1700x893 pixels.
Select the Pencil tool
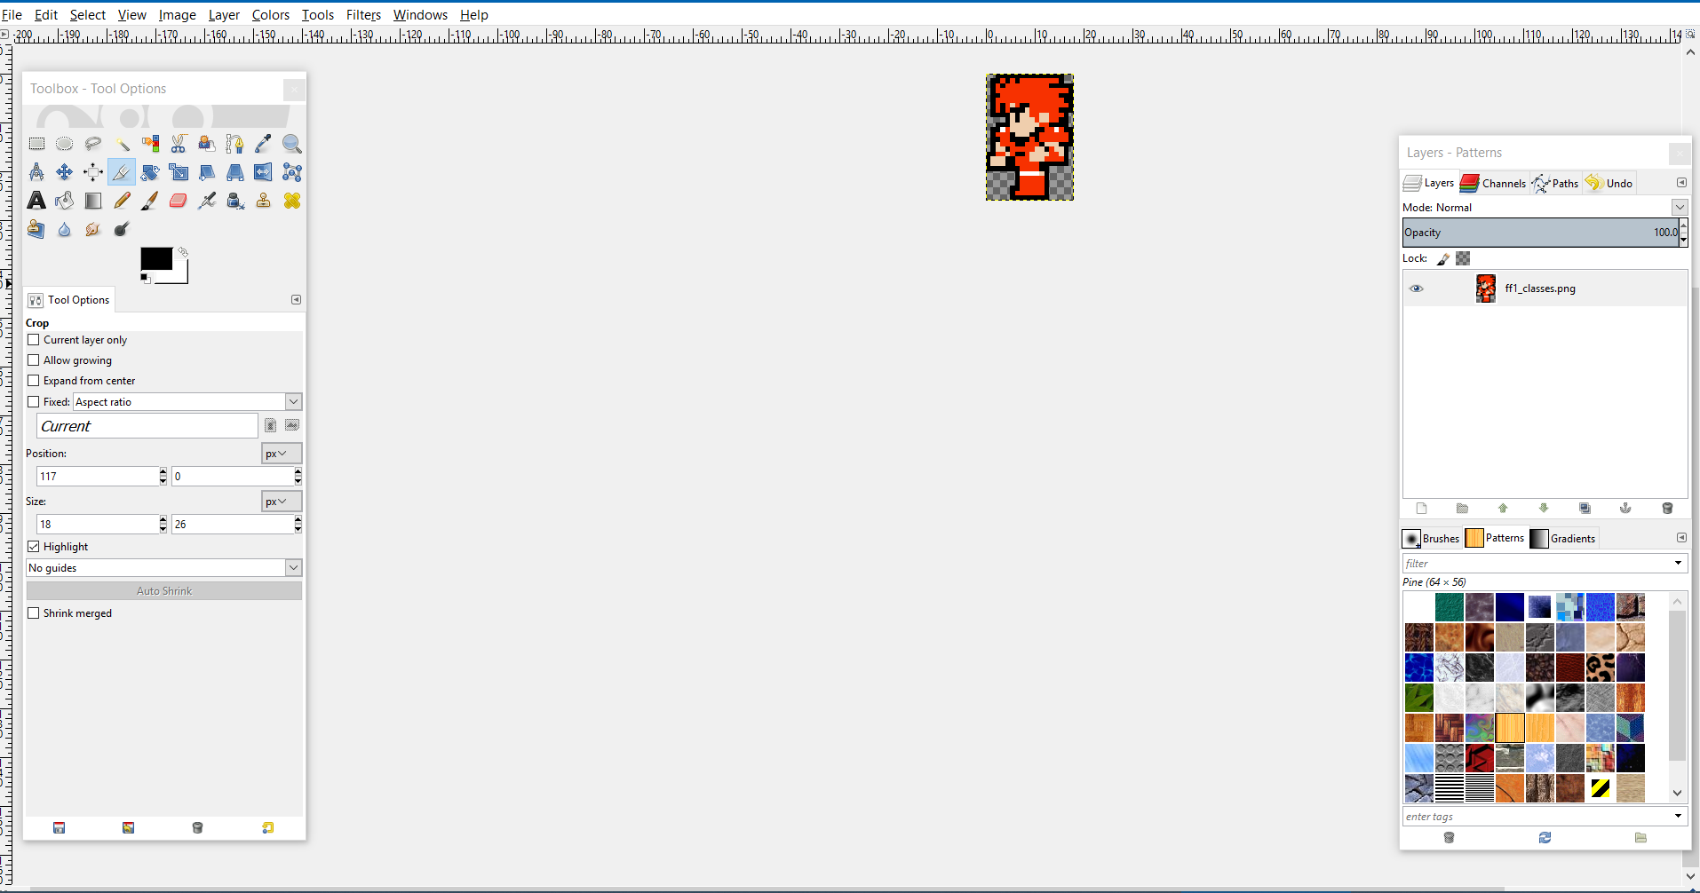[122, 201]
